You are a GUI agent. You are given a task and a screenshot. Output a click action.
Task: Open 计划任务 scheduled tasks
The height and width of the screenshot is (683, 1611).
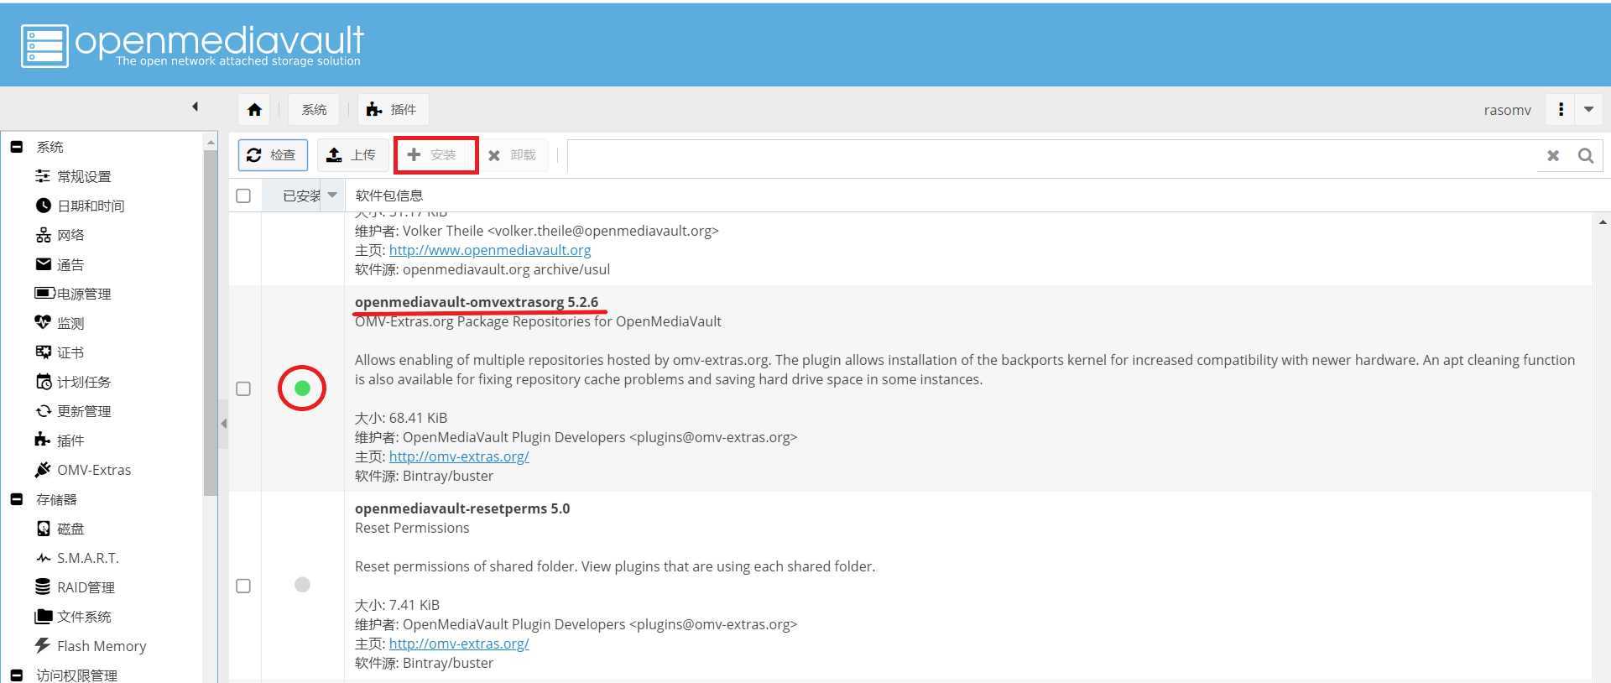(84, 382)
